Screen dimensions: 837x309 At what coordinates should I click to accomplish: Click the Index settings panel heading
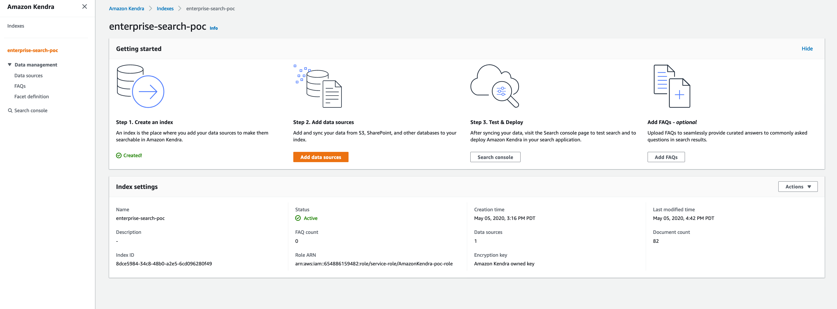point(137,187)
